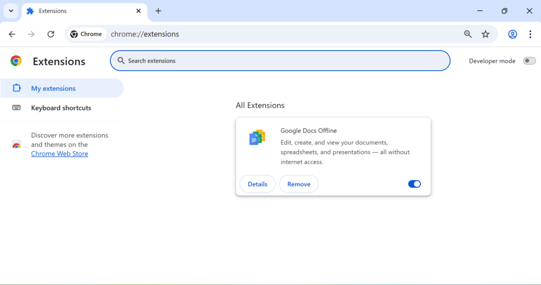The height and width of the screenshot is (285, 541).
Task: Reload the extensions page
Action: pyautogui.click(x=51, y=34)
